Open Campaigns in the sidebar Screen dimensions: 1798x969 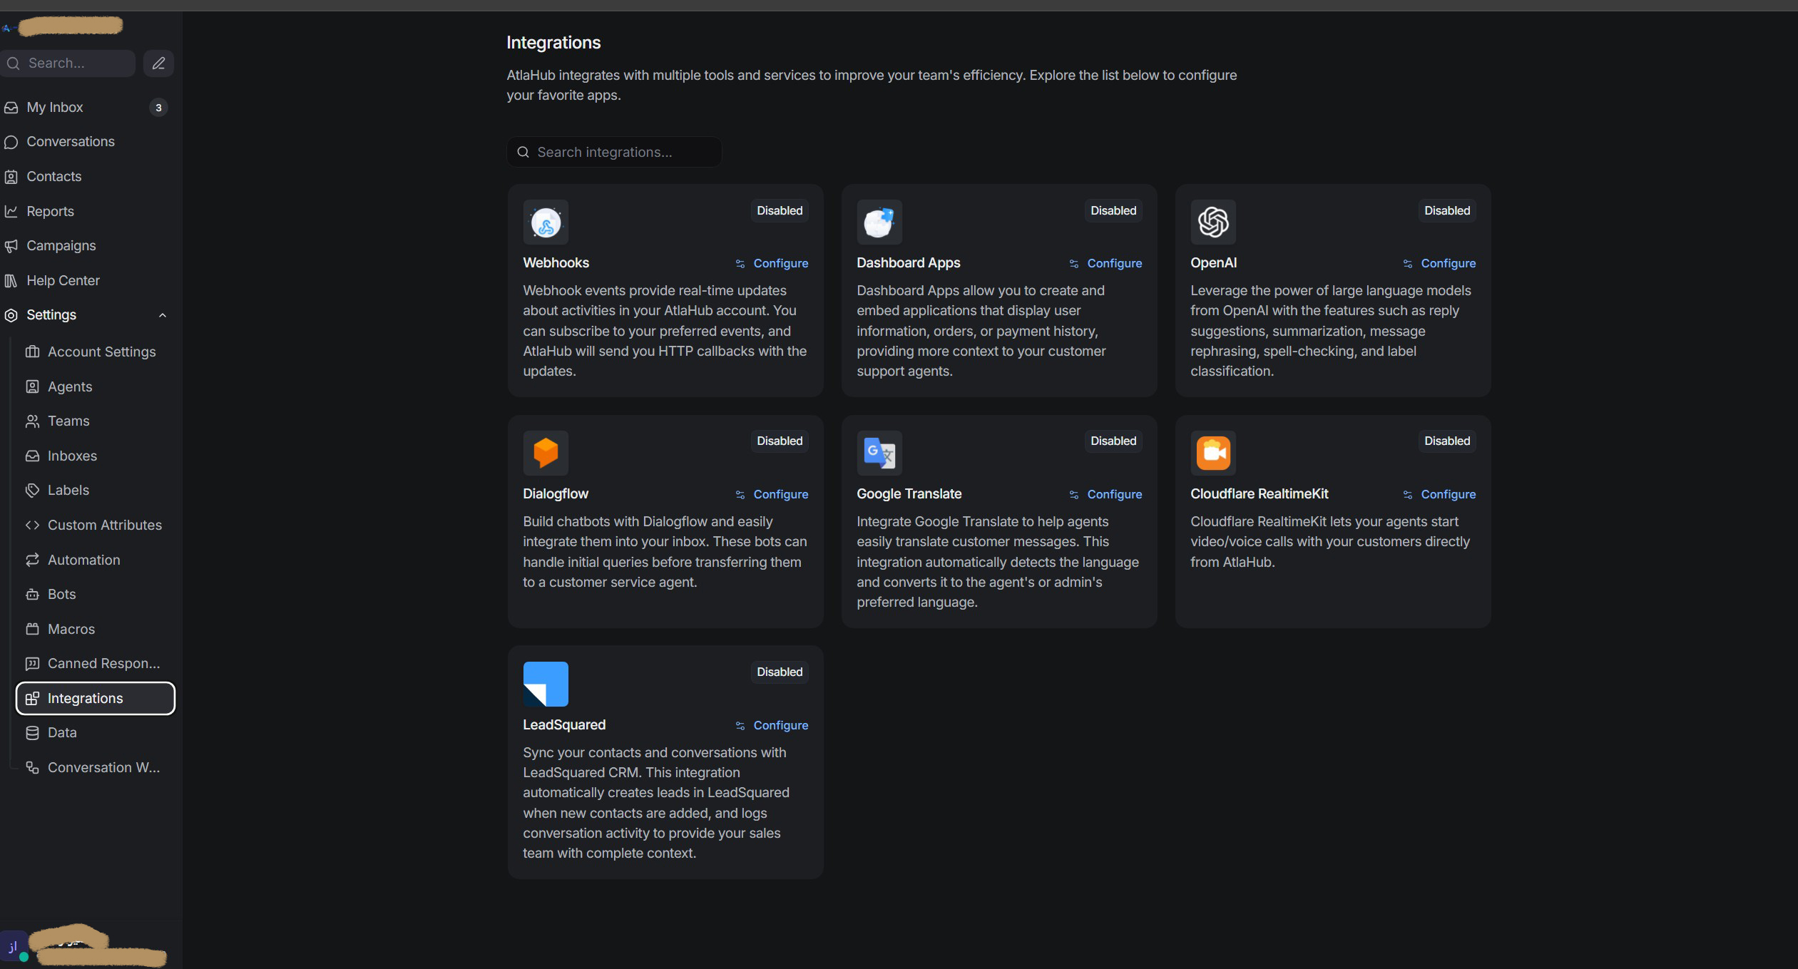86,246
